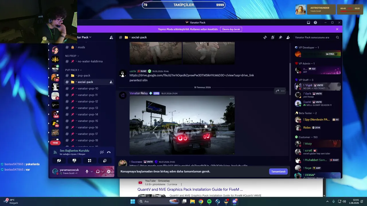Open Discord help icon in title bar
The height and width of the screenshot is (206, 367).
coord(315,23)
